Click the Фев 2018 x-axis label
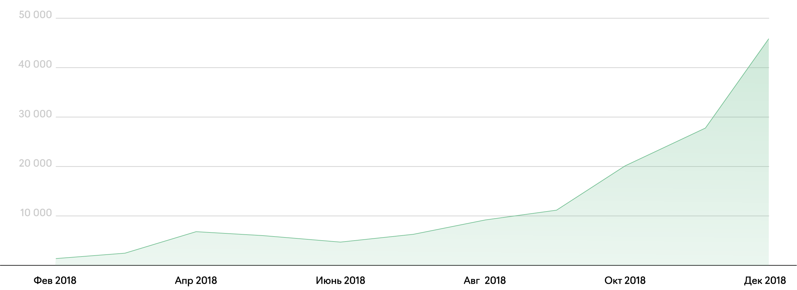Screen dimensions: 797x290 coord(55,280)
